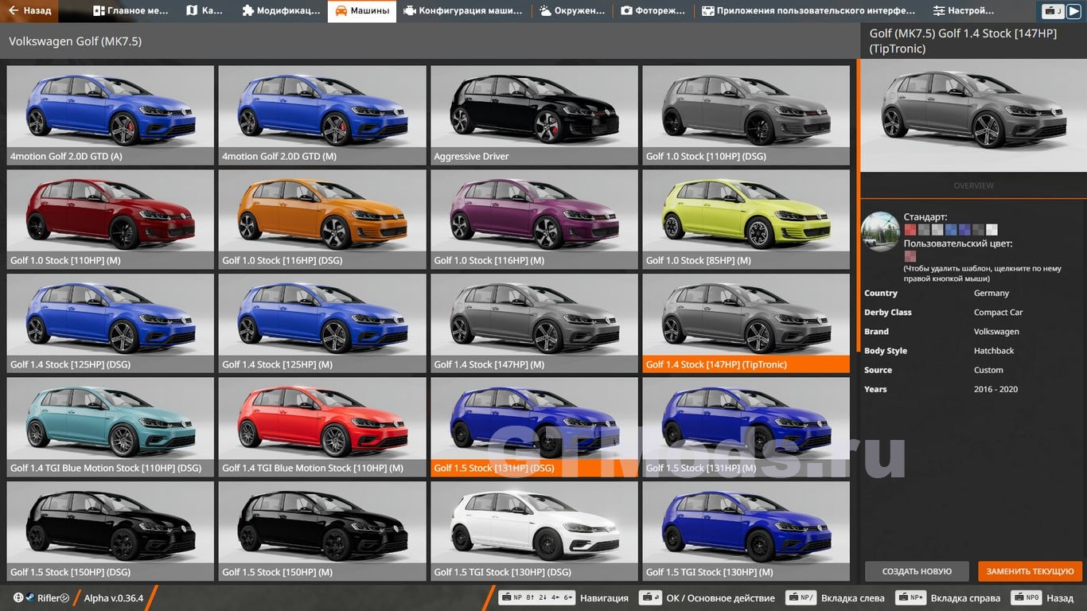Pick the red standard color swatch
Image resolution: width=1087 pixels, height=611 pixels.
pyautogui.click(x=910, y=229)
